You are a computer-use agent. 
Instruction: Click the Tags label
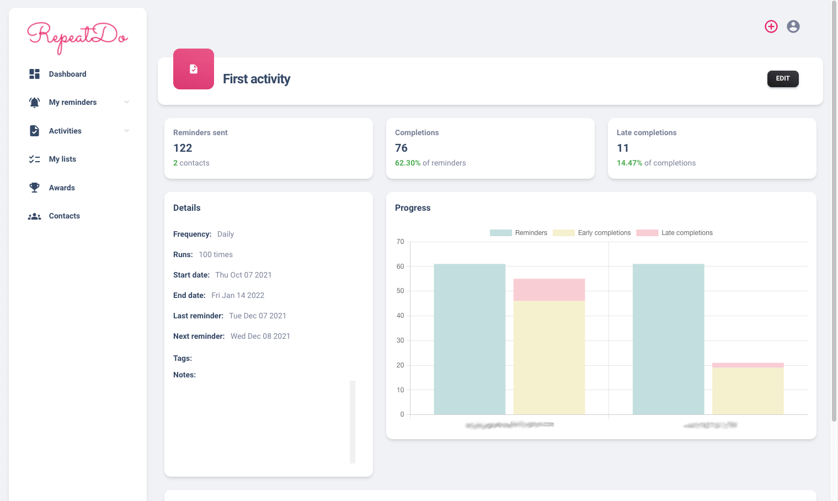pos(183,358)
